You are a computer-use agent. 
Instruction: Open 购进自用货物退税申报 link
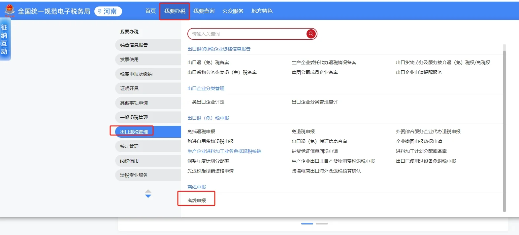click(211, 141)
